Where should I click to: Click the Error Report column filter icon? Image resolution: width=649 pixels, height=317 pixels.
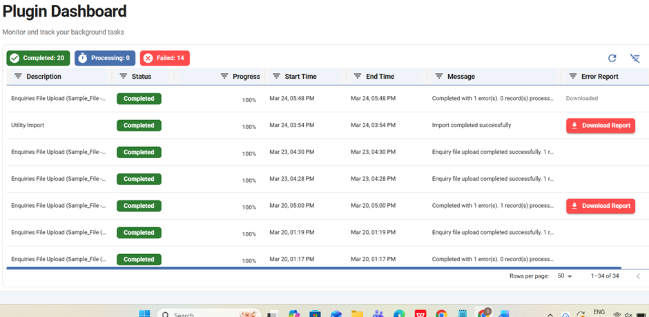click(x=572, y=77)
